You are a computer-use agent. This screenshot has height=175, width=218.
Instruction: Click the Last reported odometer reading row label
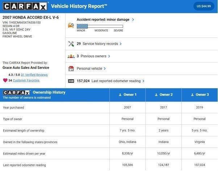click(x=24, y=165)
